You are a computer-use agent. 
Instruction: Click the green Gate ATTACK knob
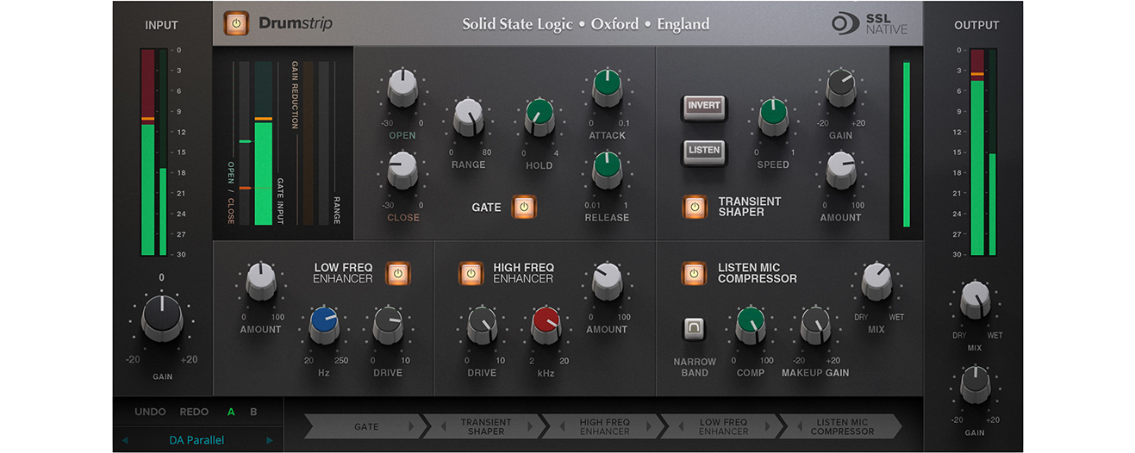tap(607, 86)
